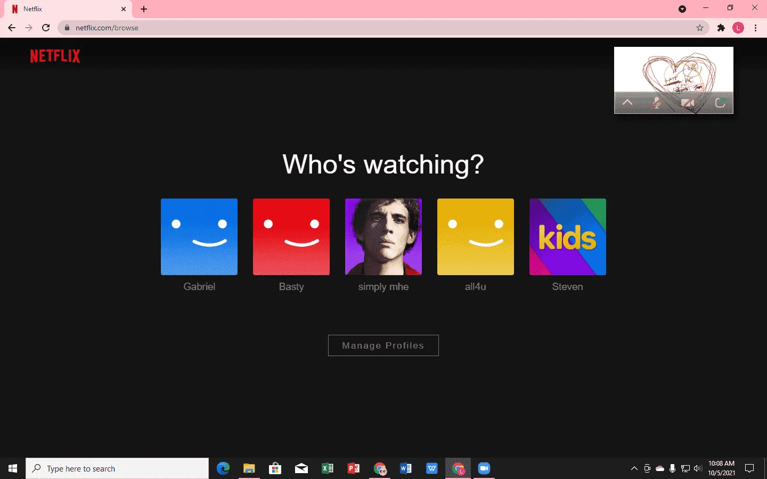Launch Excel from the taskbar
Image resolution: width=767 pixels, height=479 pixels.
tap(328, 468)
